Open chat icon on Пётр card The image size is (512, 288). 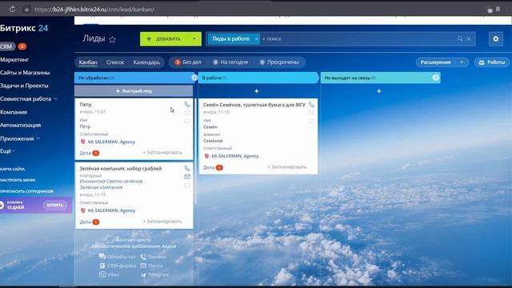187,121
